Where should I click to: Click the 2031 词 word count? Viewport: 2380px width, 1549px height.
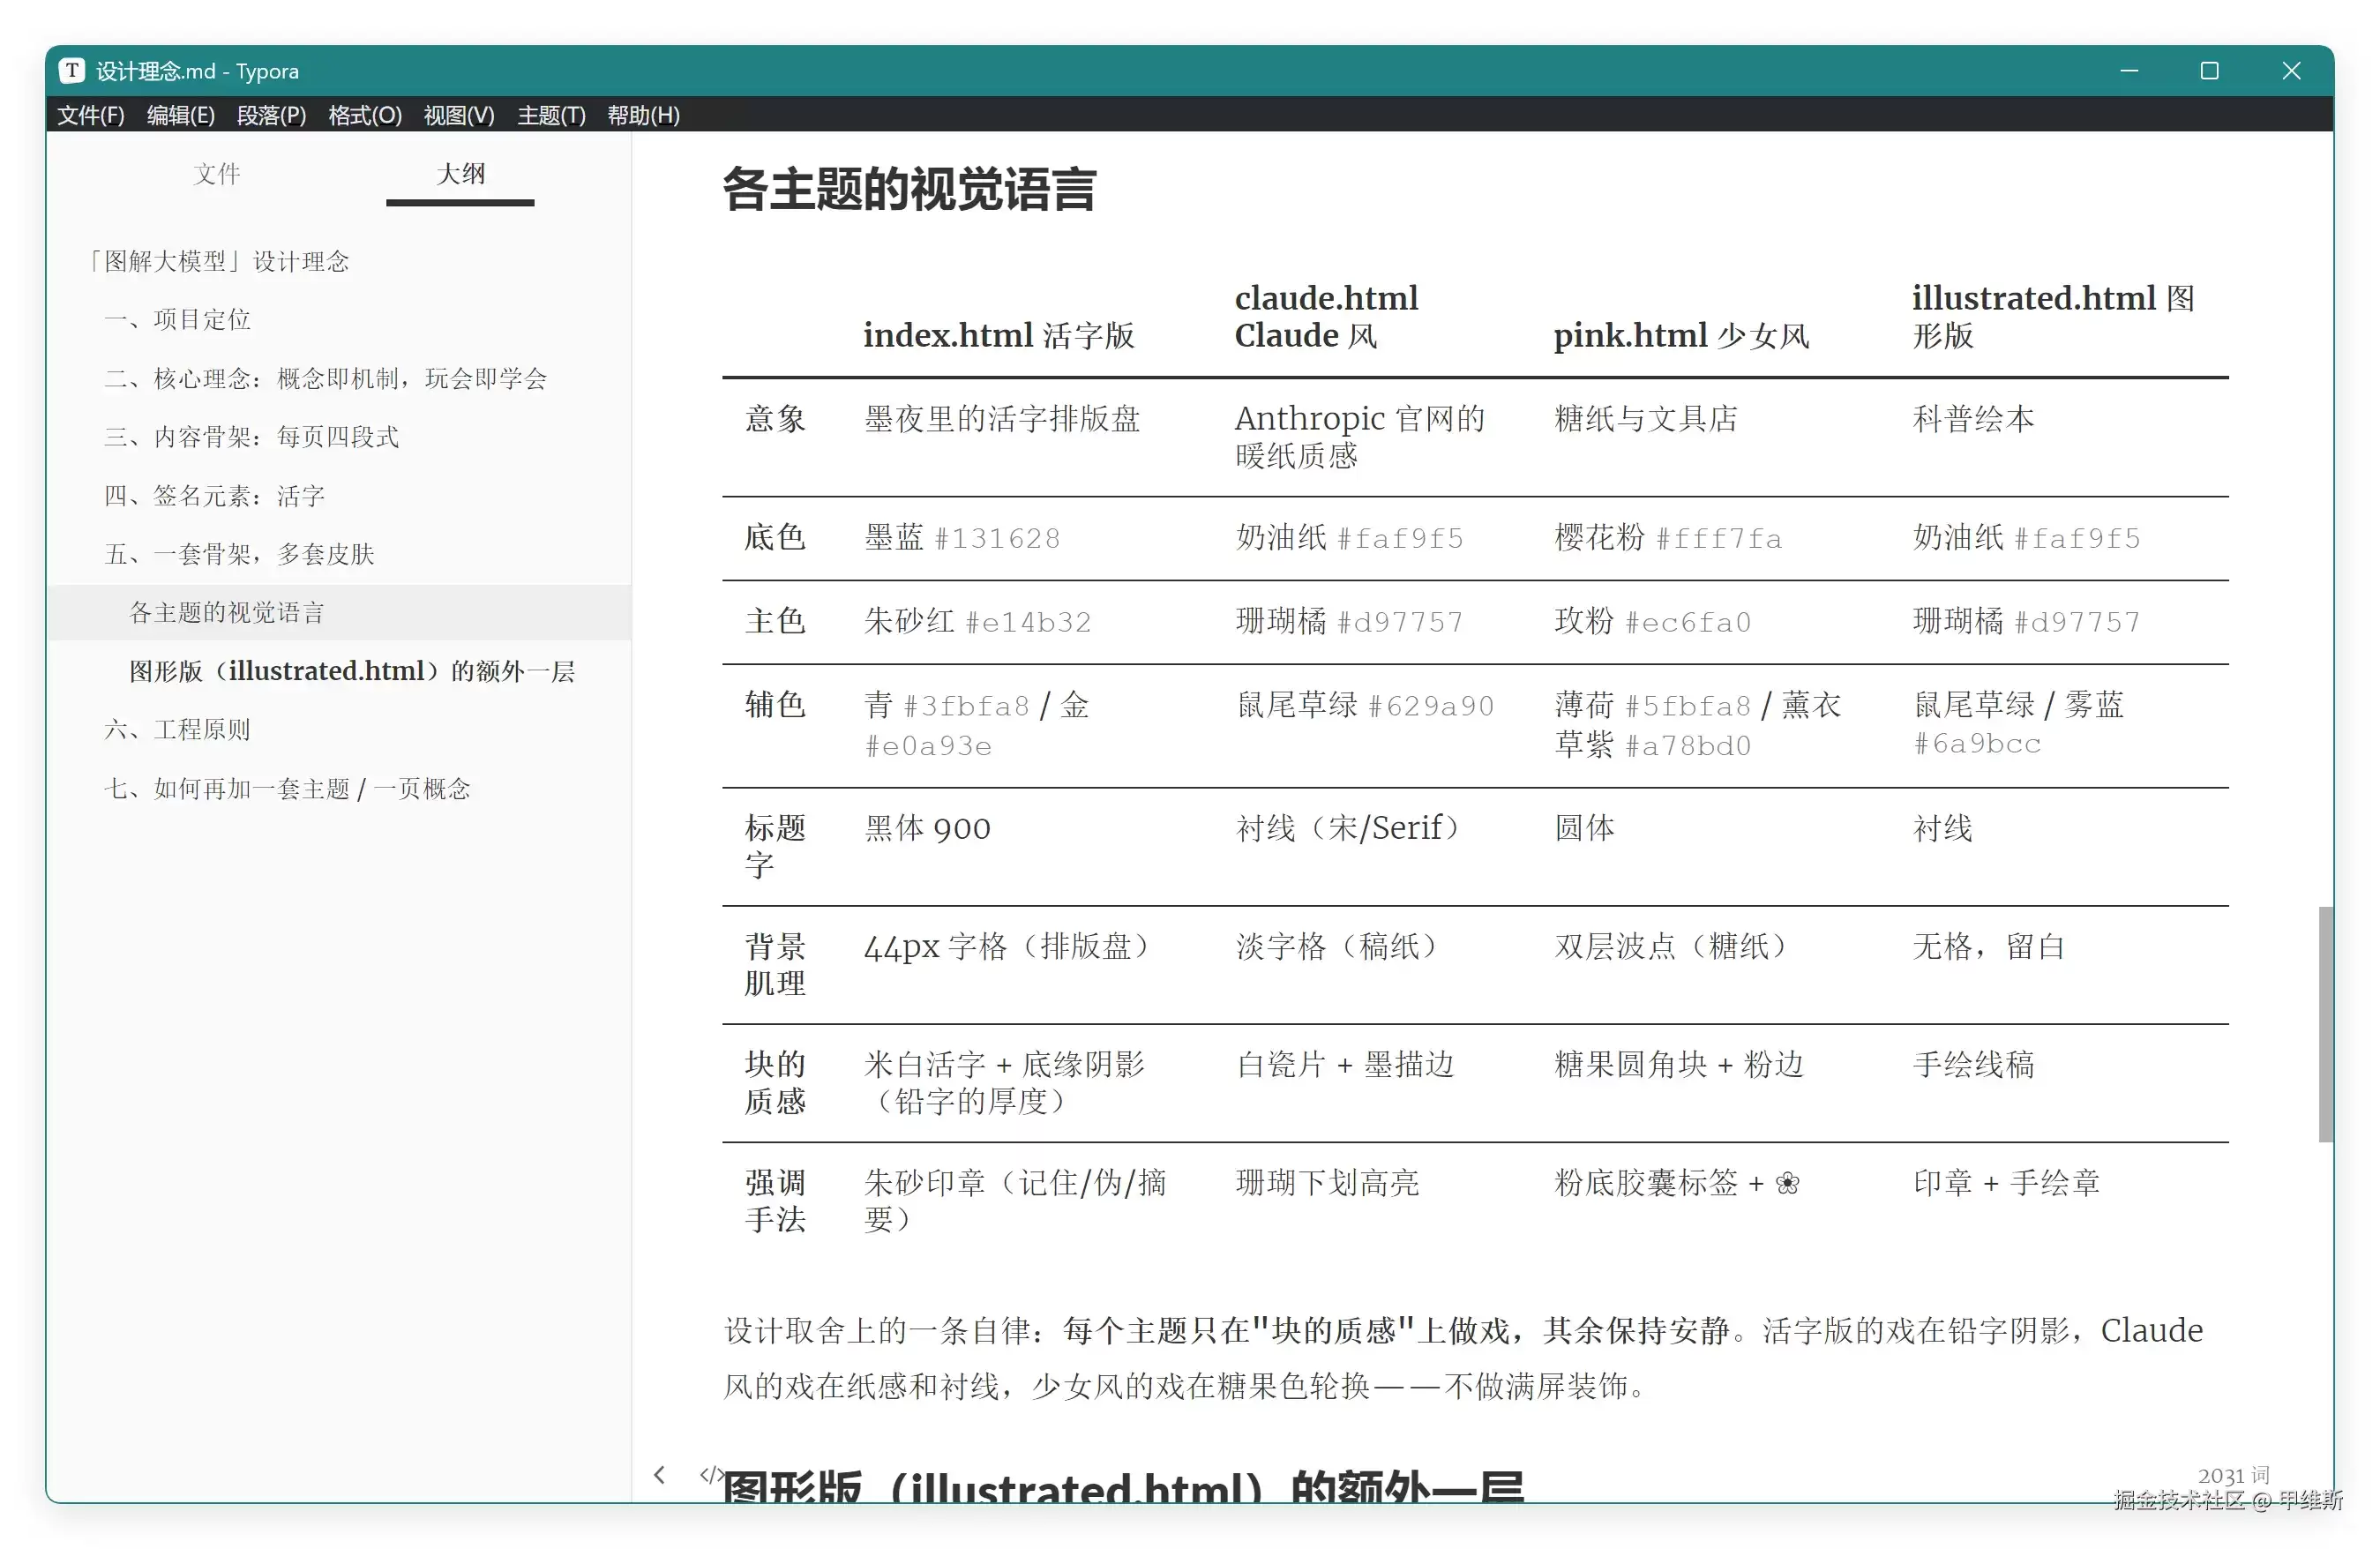click(x=2233, y=1475)
